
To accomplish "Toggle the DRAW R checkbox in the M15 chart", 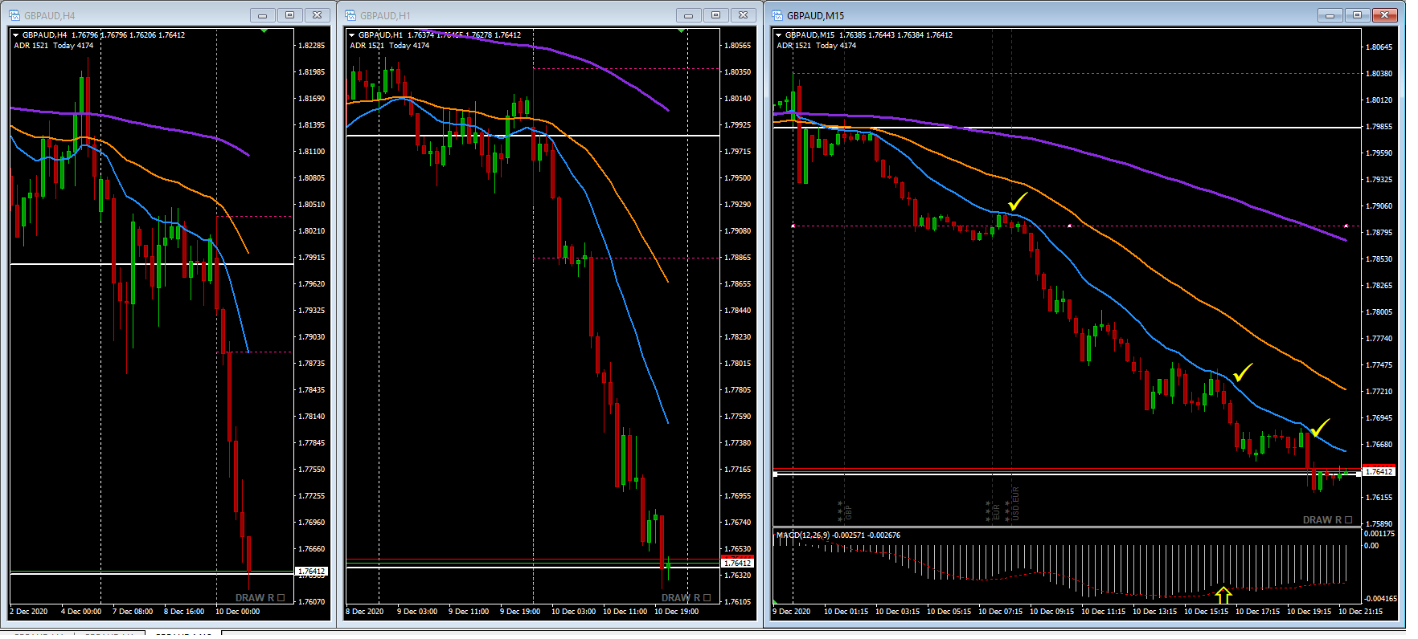I will coord(1348,519).
